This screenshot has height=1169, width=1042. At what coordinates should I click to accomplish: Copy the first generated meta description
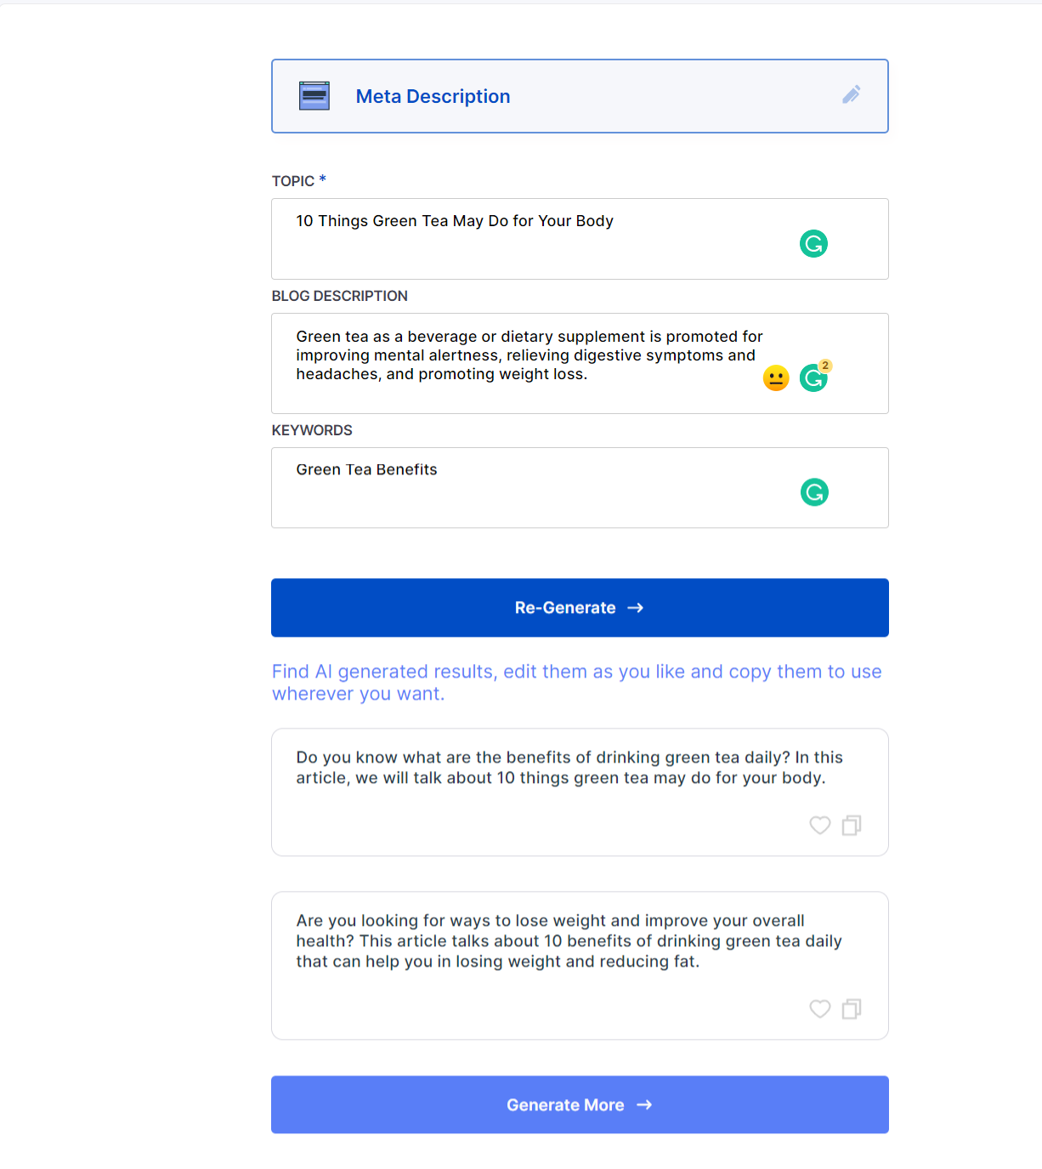pyautogui.click(x=852, y=825)
